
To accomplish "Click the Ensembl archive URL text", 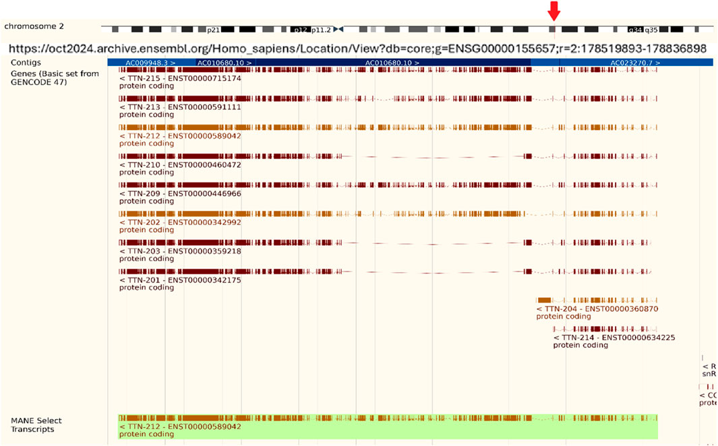I will pyautogui.click(x=357, y=49).
